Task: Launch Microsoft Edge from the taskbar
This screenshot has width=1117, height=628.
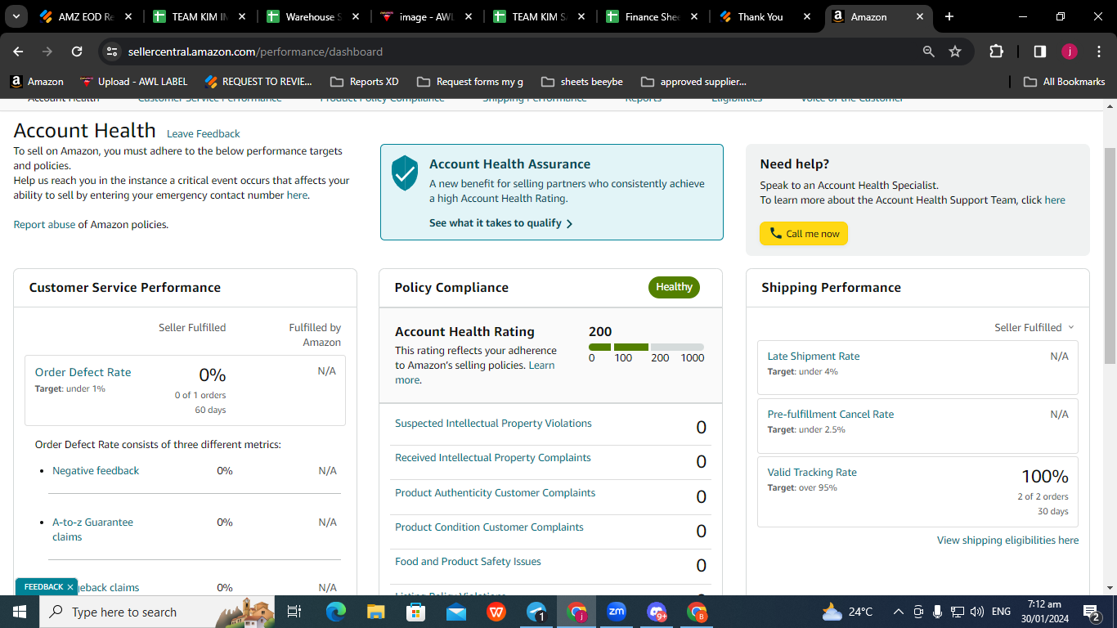Action: coord(335,612)
